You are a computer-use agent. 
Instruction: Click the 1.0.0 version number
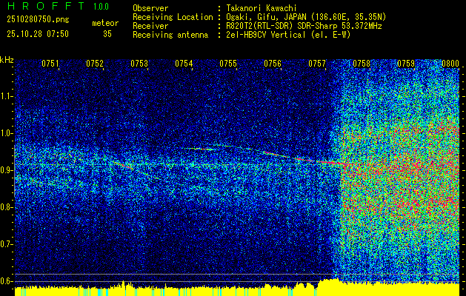101,6
